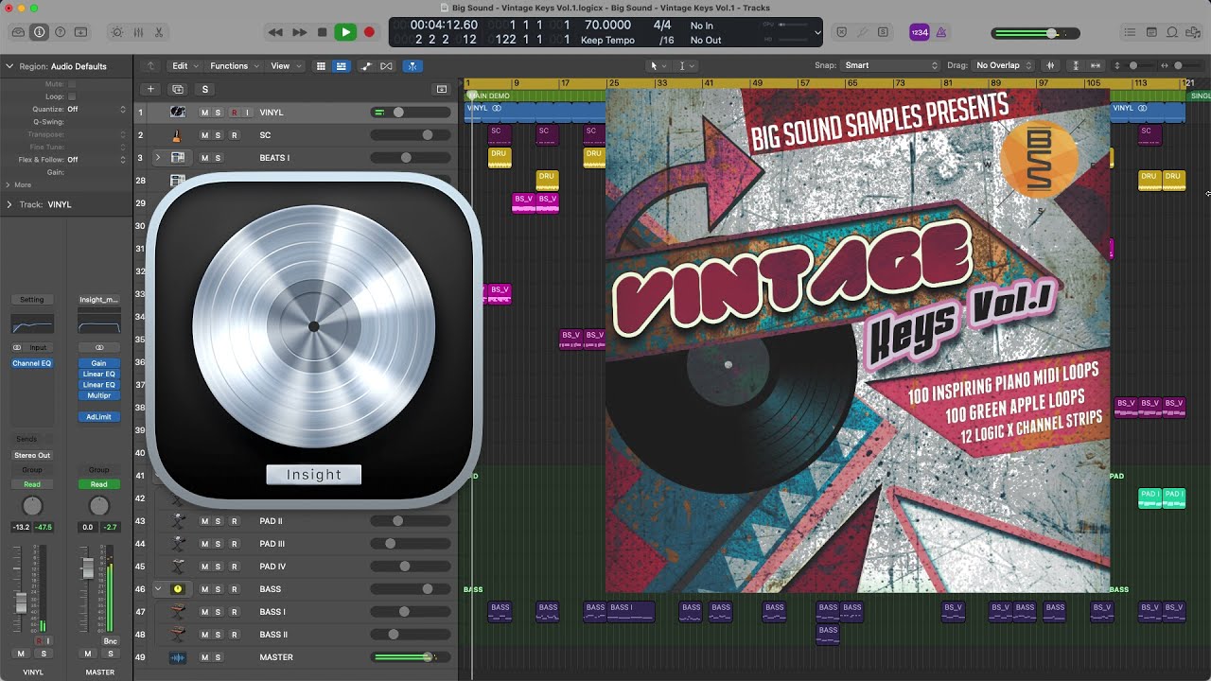Toggle the Metronome icon
1211x681 pixels.
coord(941,32)
